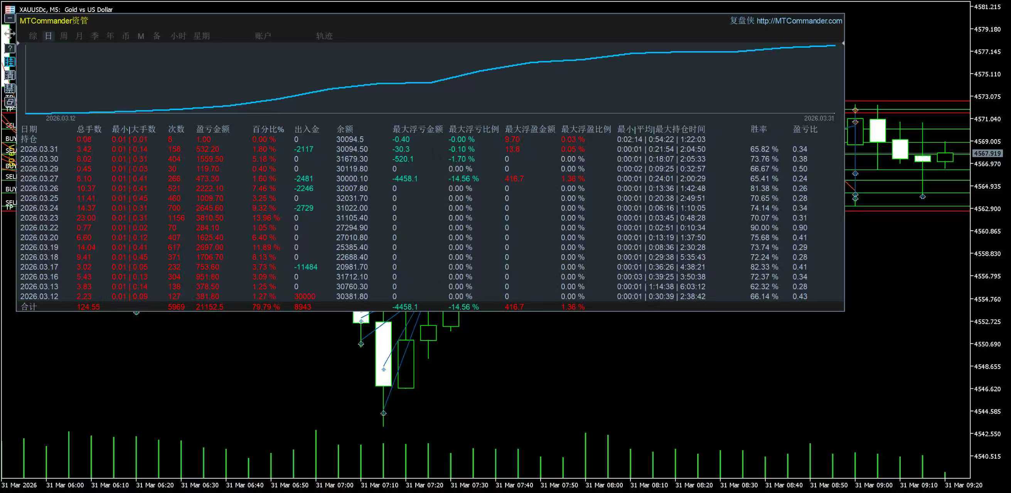1011x493 pixels.
Task: Click the 清 sidebar icon
Action: click(10, 75)
